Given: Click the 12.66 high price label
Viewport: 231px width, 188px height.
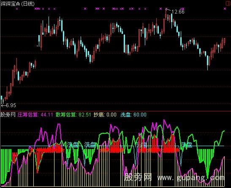Looking at the screenshot, I should tap(178, 12).
